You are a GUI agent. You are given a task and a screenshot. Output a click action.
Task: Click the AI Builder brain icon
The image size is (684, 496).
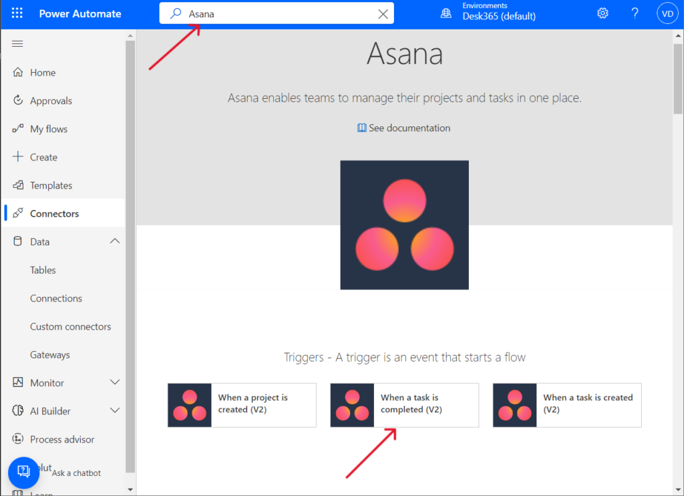point(18,410)
